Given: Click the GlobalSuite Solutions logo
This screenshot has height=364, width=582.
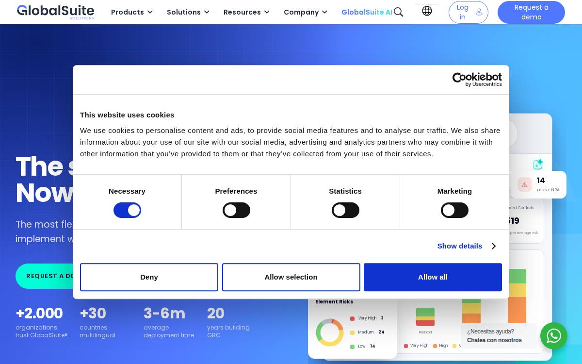Looking at the screenshot, I should coord(55,12).
